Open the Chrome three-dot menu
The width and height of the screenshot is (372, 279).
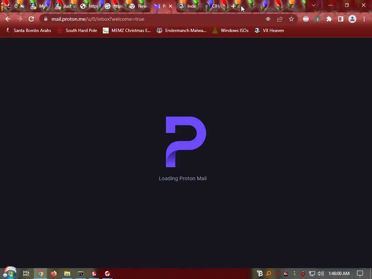click(x=364, y=19)
